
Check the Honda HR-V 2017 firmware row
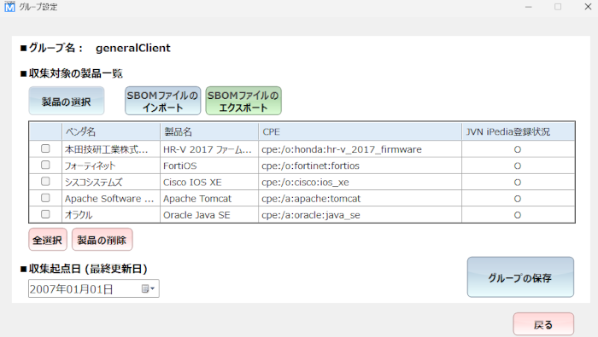coord(45,148)
